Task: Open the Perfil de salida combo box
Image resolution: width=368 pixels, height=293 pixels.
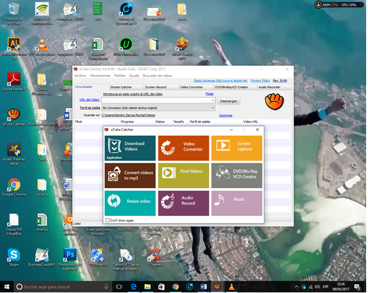Action: point(159,108)
